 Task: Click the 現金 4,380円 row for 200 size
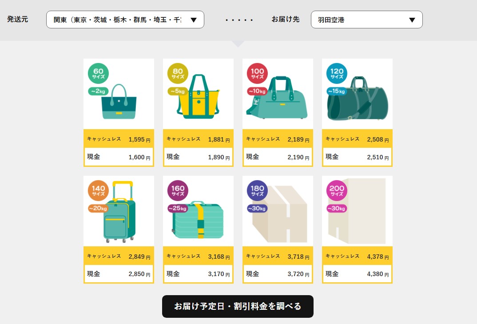(357, 274)
